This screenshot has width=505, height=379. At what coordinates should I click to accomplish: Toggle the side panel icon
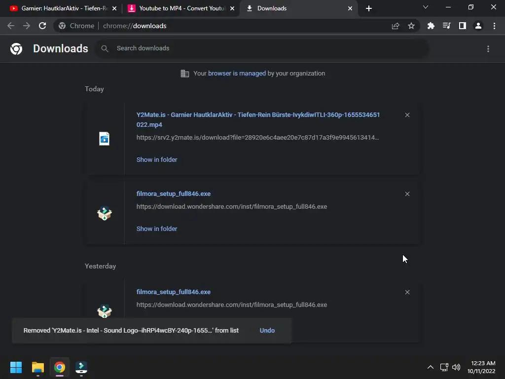463,26
